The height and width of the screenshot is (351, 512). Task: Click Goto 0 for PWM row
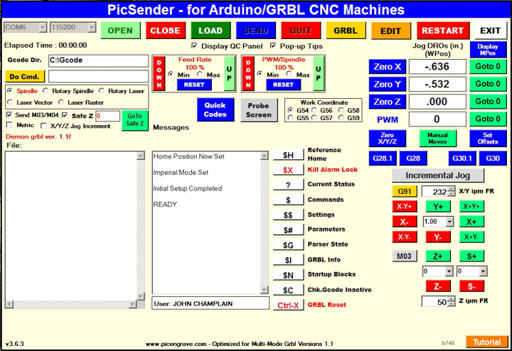pyautogui.click(x=488, y=119)
